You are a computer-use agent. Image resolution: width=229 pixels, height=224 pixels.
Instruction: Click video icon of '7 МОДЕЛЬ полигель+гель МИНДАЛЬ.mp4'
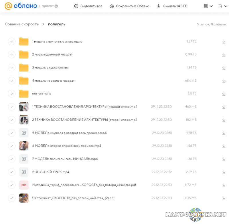point(24,159)
